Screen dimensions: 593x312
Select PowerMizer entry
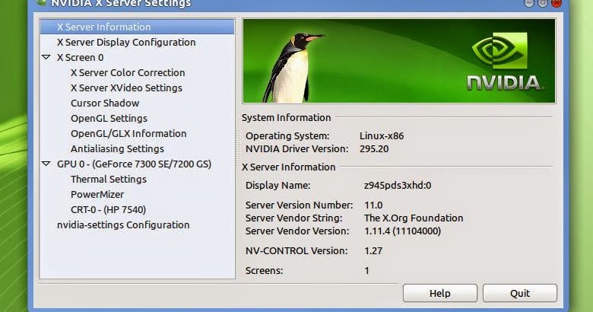coord(97,194)
